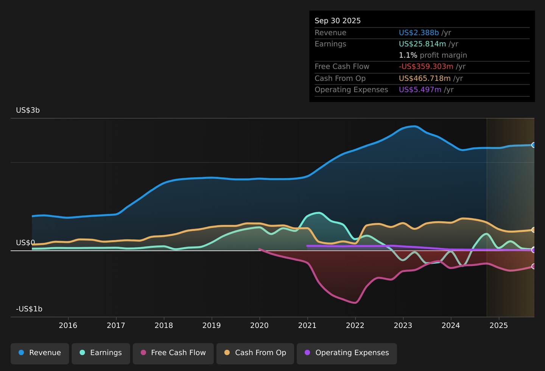Click the Cash From Op endpoint marker

(534, 230)
